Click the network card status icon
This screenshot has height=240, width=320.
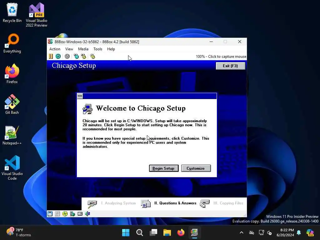click(72, 214)
